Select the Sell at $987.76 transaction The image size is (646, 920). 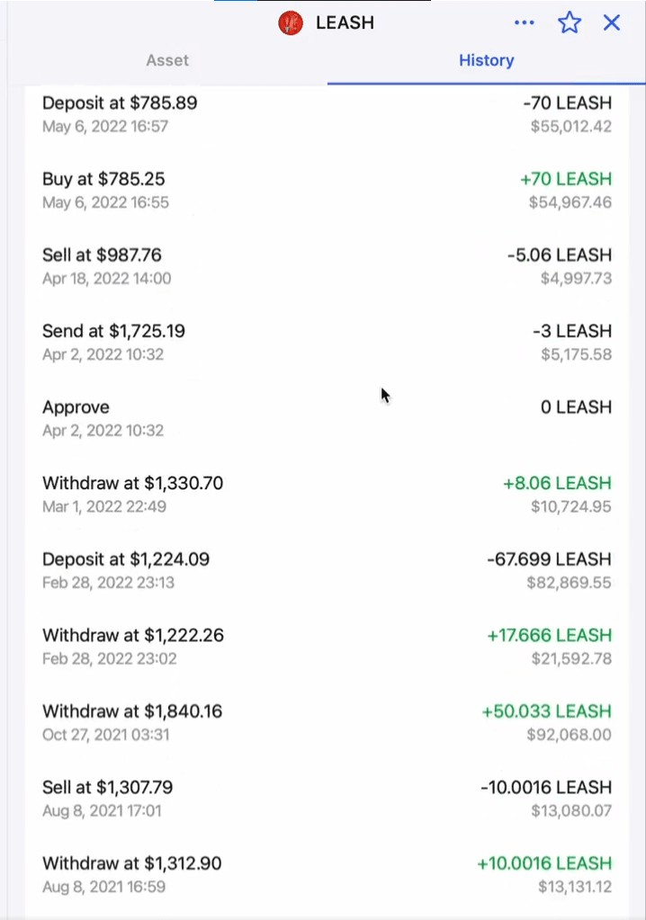pyautogui.click(x=327, y=266)
